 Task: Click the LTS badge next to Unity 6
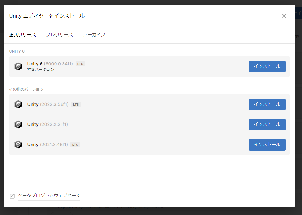click(x=80, y=64)
